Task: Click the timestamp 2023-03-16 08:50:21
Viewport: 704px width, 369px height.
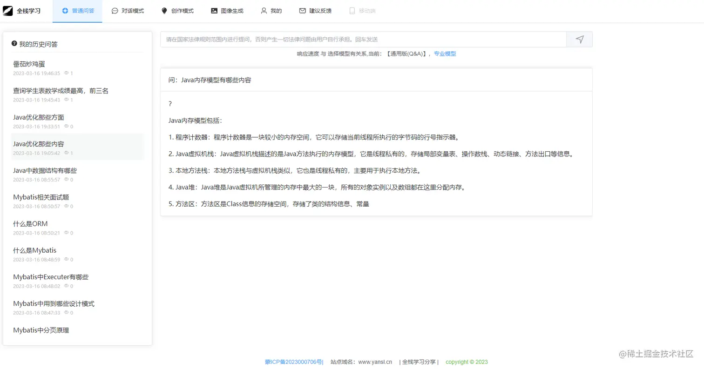Action: pos(37,233)
